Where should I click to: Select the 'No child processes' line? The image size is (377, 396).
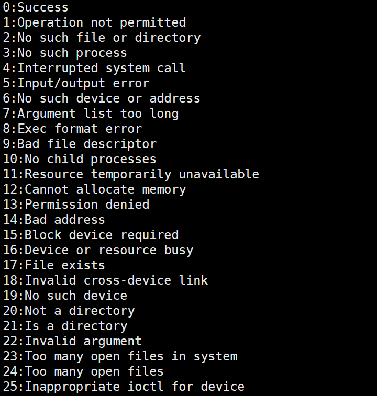point(80,159)
